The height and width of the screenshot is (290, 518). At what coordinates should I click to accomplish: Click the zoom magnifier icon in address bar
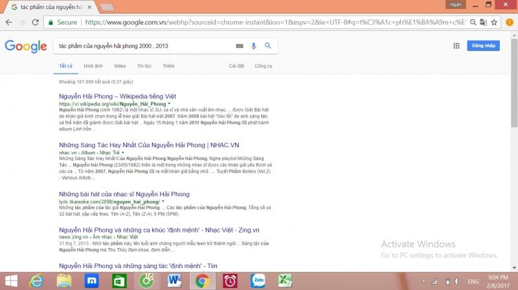point(472,22)
